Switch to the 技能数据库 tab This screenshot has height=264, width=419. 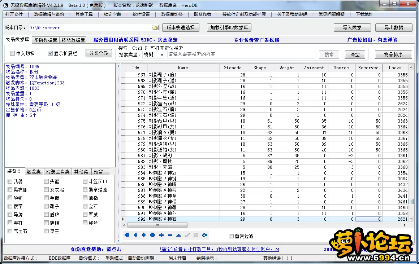(x=73, y=40)
